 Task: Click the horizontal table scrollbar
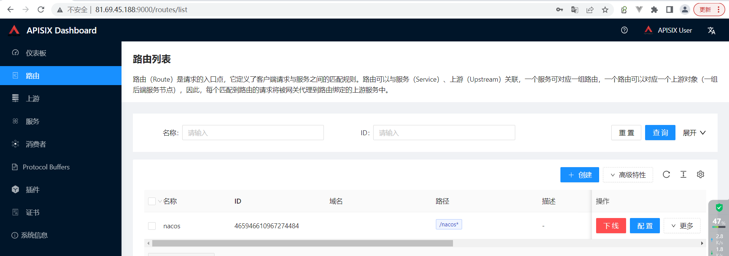pos(302,243)
